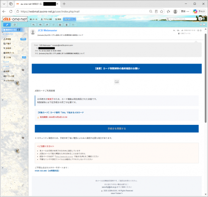Viewport: 208px width, 197px height.
Task: Click the reader view icon in address bar
Action: pyautogui.click(x=156, y=11)
